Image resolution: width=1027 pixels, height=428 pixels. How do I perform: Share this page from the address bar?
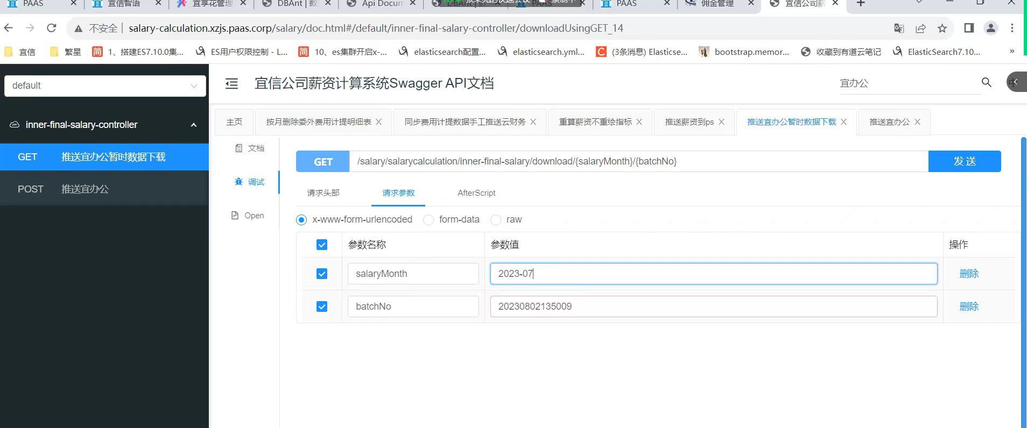click(x=920, y=28)
